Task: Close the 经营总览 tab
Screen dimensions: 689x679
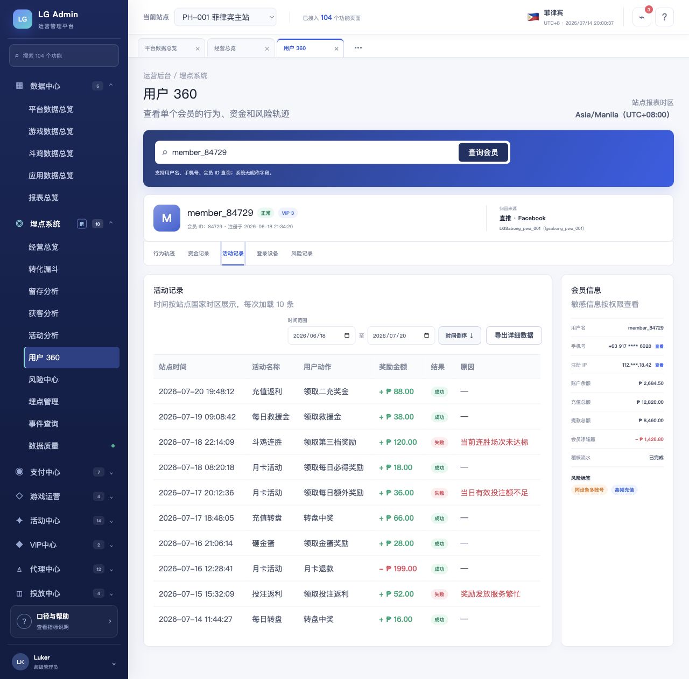Action: [x=267, y=48]
